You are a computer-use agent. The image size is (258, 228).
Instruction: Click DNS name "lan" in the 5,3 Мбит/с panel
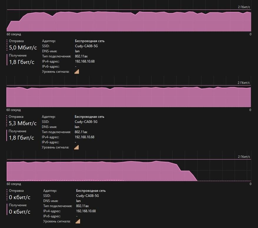pyautogui.click(x=77, y=127)
